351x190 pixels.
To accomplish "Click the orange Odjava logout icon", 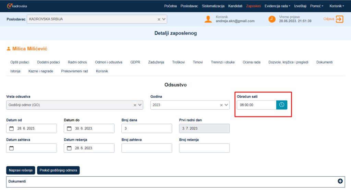I will click(x=339, y=19).
